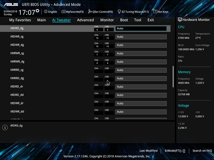The image size is (214, 160).
Task: Switch to the Boot tab
Action: (124, 20)
